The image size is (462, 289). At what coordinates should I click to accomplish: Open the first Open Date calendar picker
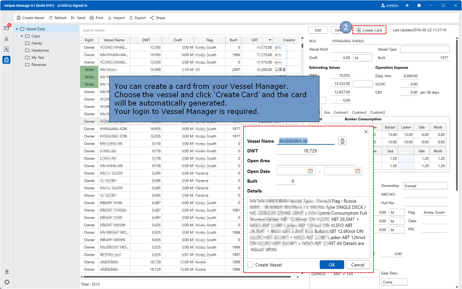(x=310, y=171)
